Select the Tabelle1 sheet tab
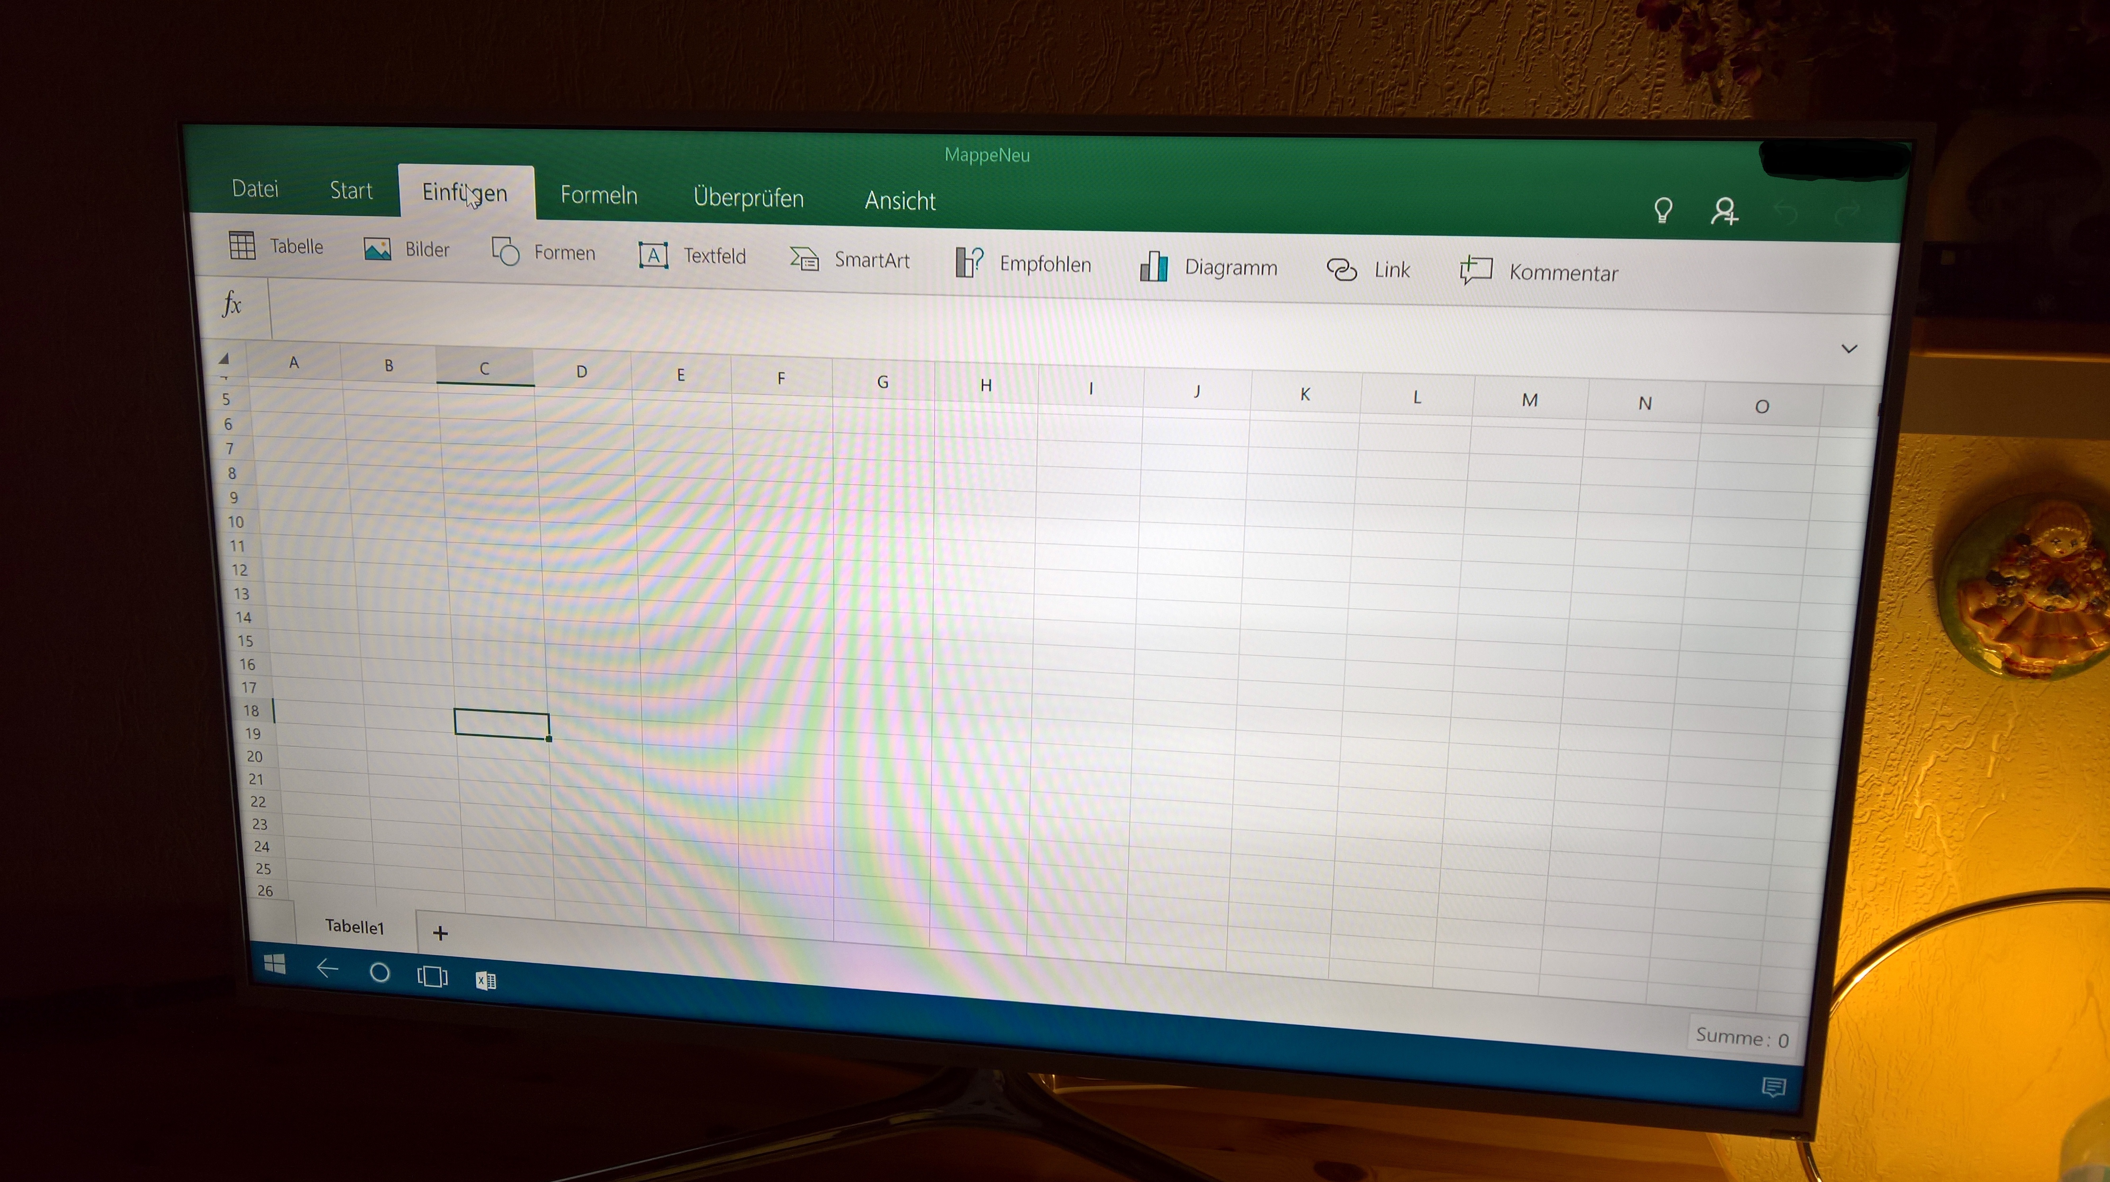 pos(355,927)
